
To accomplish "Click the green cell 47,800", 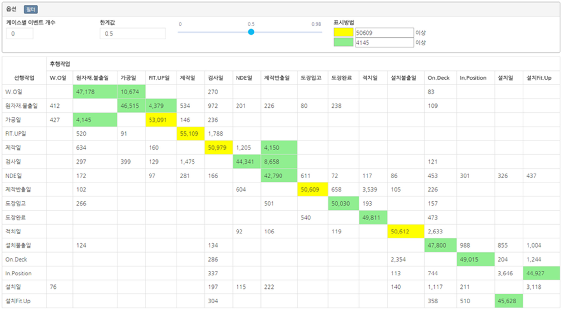I will (440, 245).
